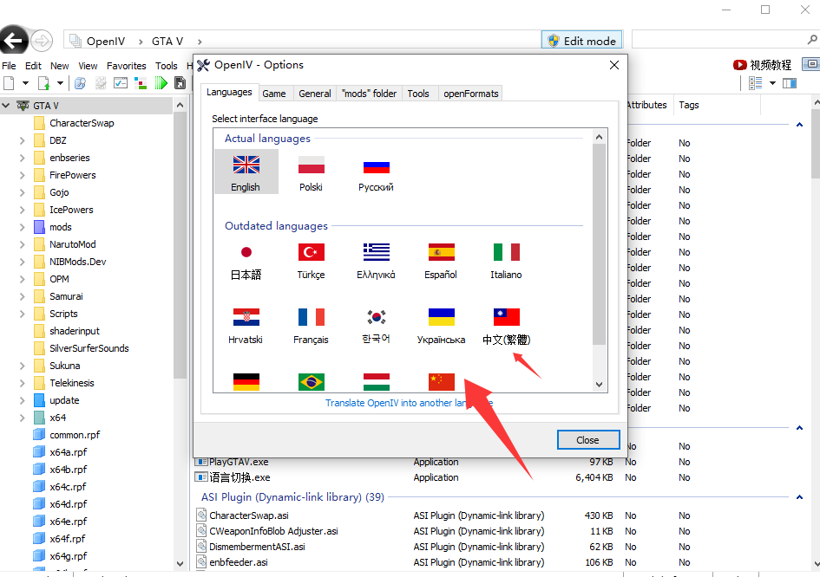Image resolution: width=820 pixels, height=577 pixels.
Task: Switch to the Game tab
Action: [274, 94]
